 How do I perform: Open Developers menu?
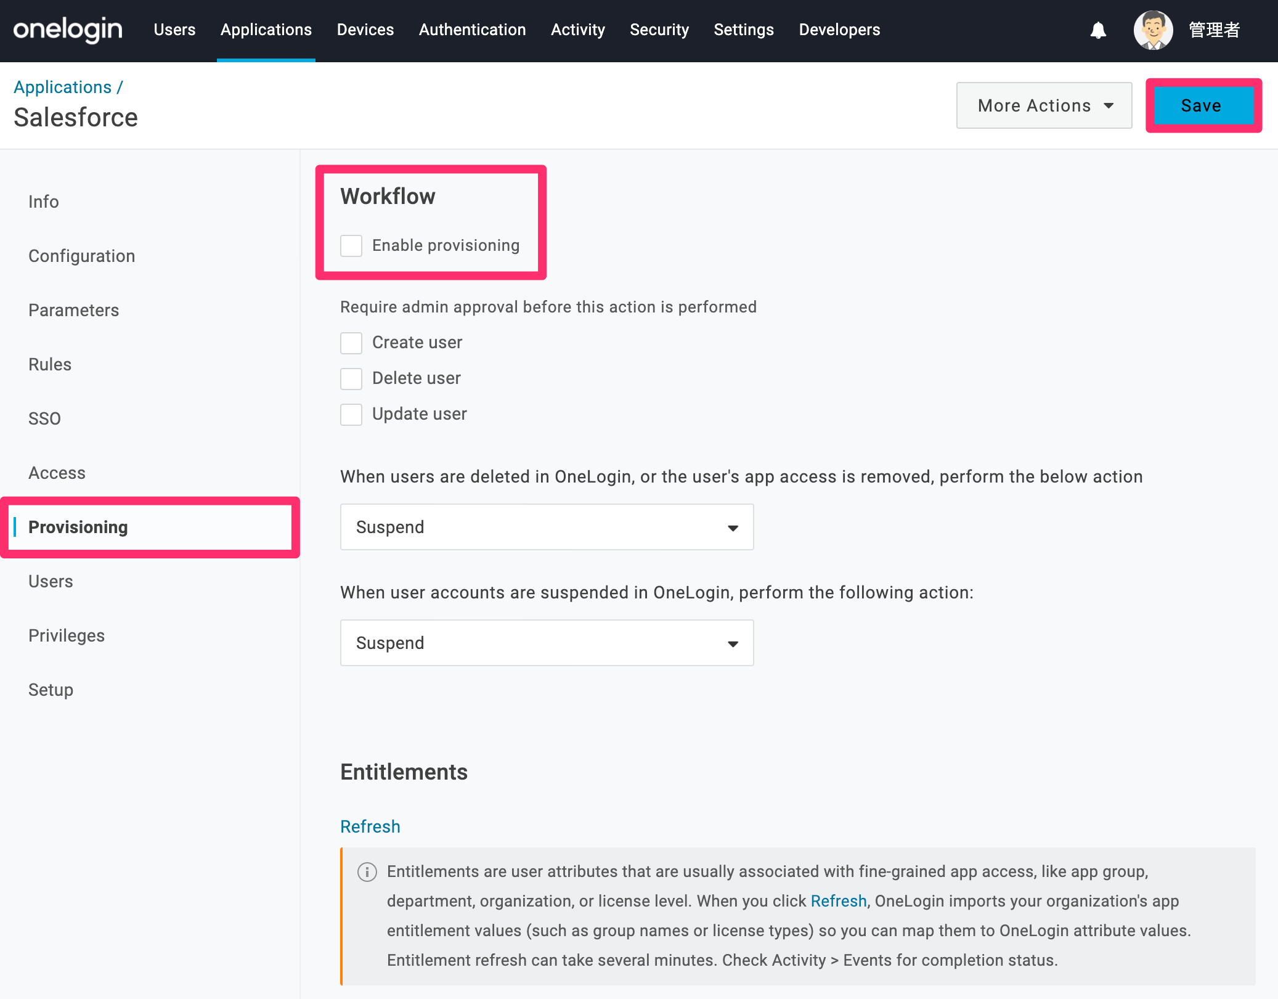point(839,30)
